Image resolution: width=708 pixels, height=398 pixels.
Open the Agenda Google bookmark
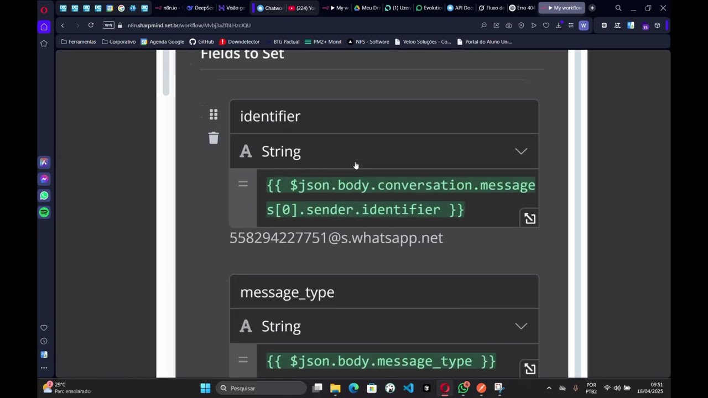pos(163,41)
